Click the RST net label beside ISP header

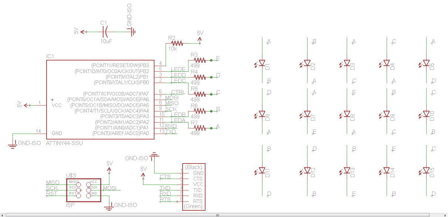(x=52, y=193)
